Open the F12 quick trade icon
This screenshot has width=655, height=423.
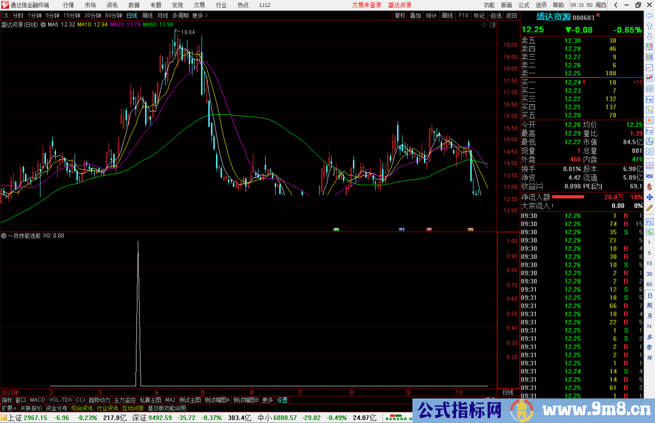650,131
